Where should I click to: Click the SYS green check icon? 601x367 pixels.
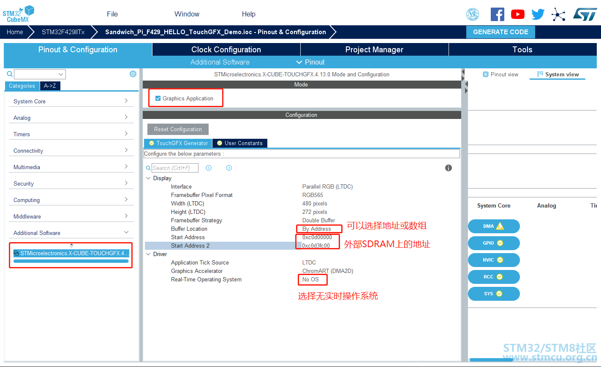point(499,294)
